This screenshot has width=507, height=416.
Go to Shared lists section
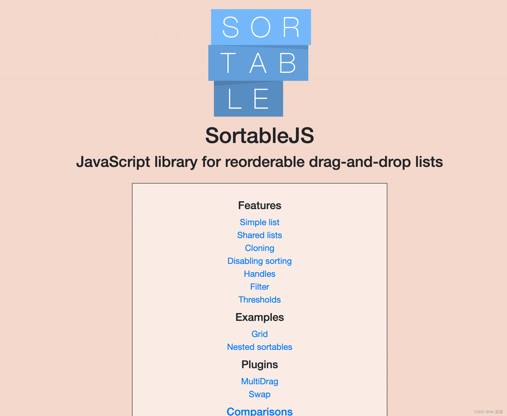[259, 235]
